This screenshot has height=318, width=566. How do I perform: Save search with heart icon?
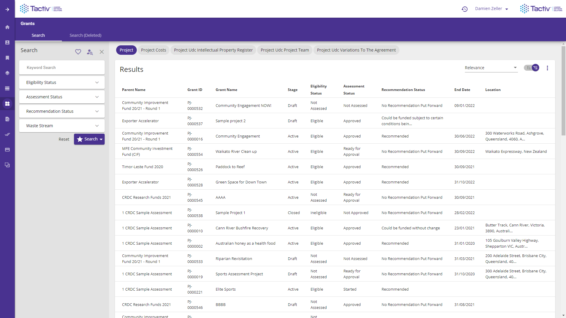(78, 52)
